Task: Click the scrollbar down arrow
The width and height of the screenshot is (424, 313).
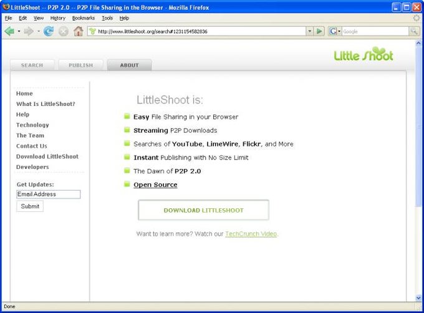Action: (x=418, y=298)
